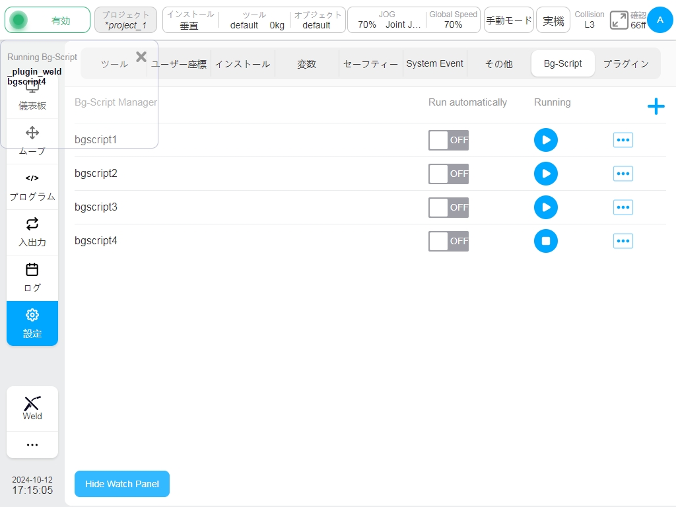This screenshot has height=507, width=676.
Task: Click _plugin_weld in running scripts list
Action: coord(34,71)
